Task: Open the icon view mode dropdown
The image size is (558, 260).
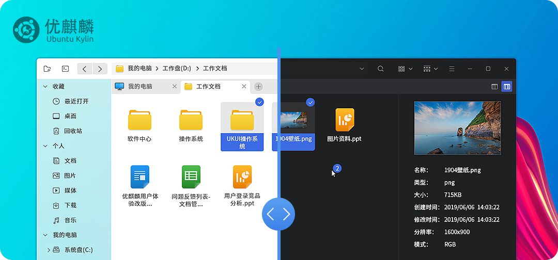Action: 405,69
